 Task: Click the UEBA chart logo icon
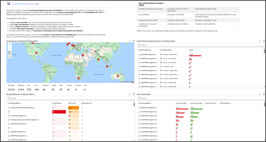pyautogui.click(x=8, y=4)
